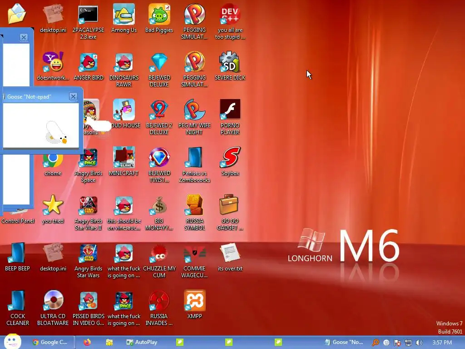Select the mail folder icon in the top-left corner
The image size is (465, 349).
tap(17, 14)
